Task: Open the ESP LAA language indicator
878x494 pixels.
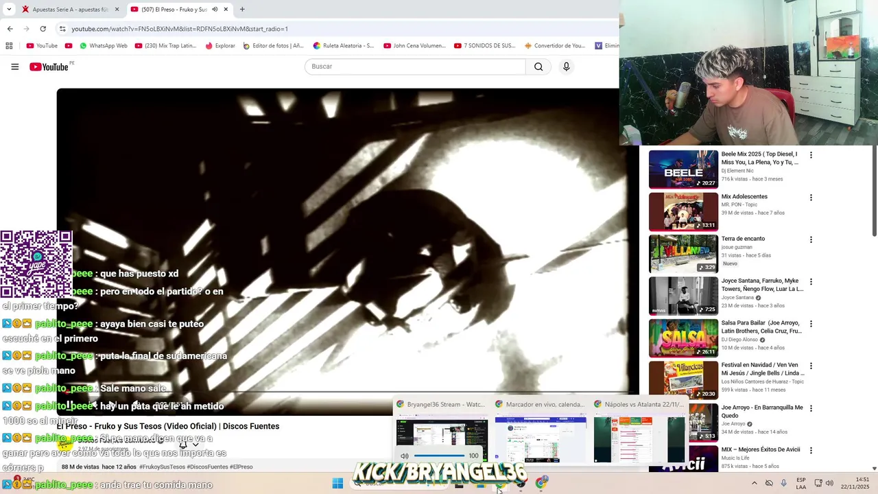Action: coord(801,483)
